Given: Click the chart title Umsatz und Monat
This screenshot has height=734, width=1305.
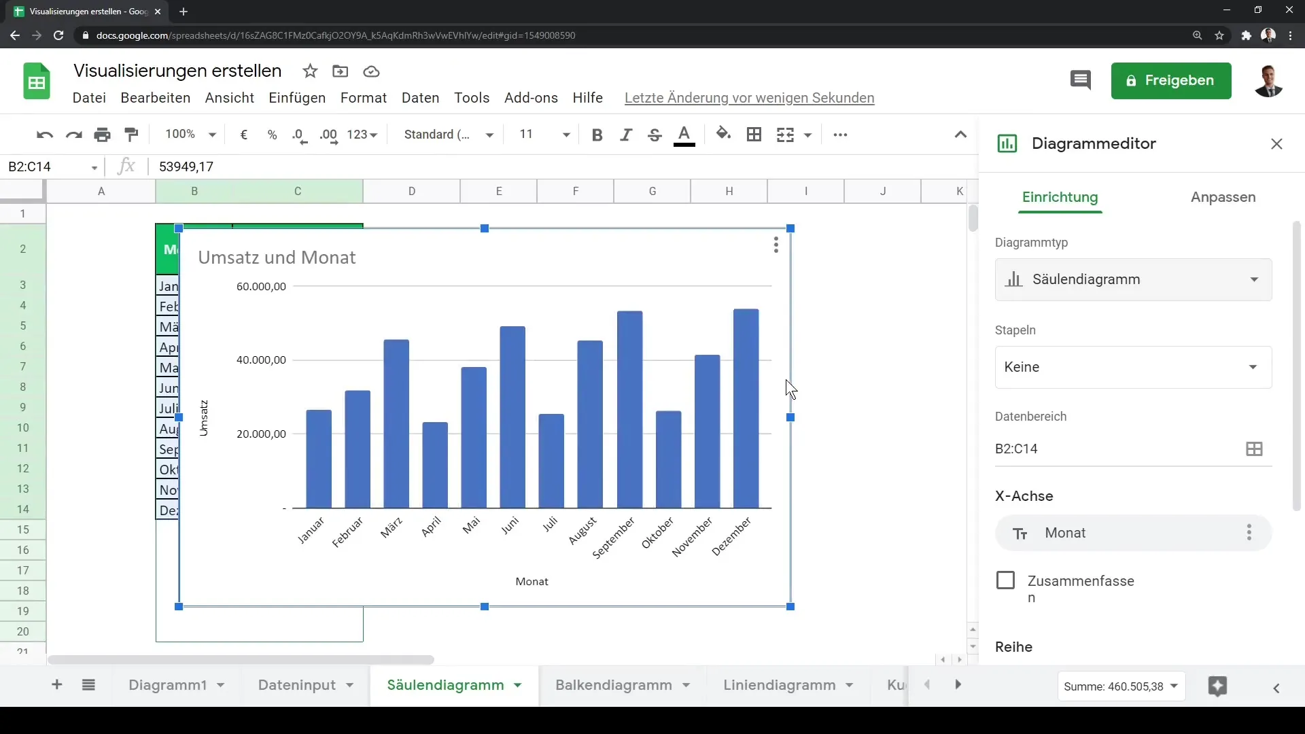Looking at the screenshot, I should click(x=277, y=258).
